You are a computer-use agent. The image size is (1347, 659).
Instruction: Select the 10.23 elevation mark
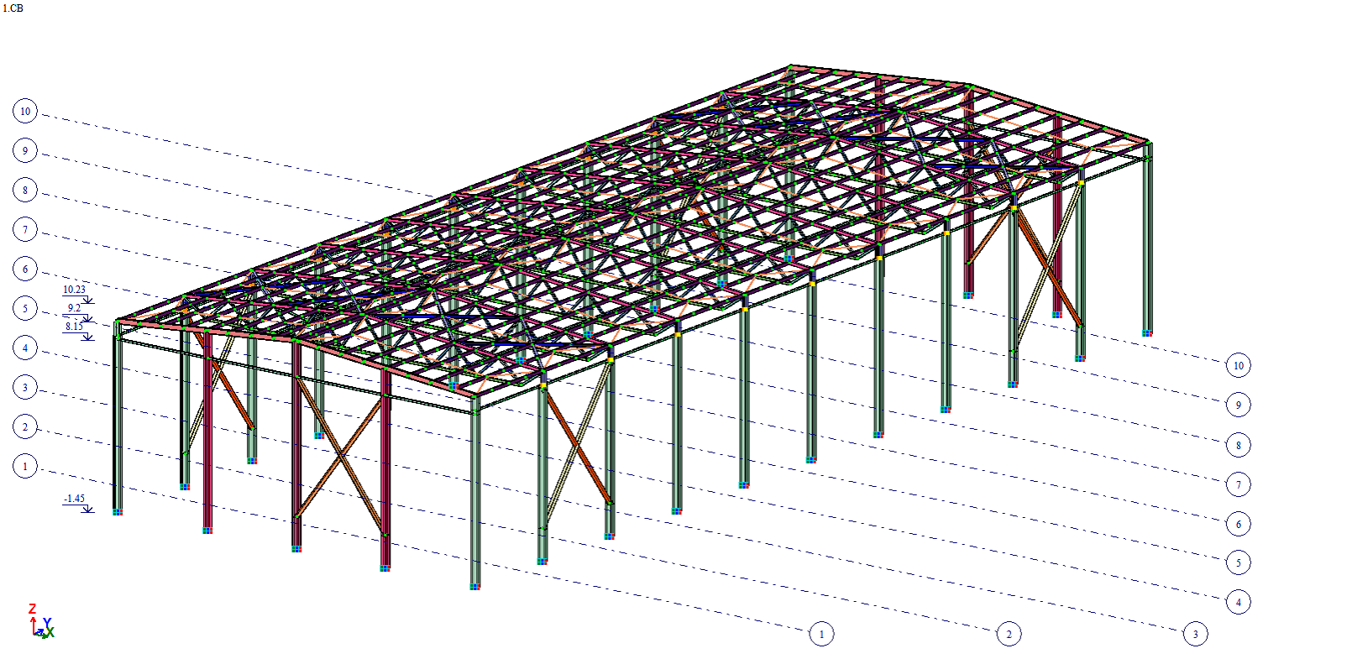(x=76, y=293)
